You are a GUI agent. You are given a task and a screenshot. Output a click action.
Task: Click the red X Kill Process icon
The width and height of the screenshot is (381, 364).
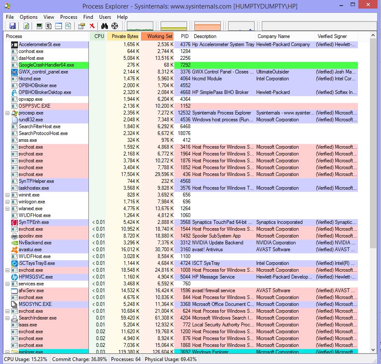pos(92,26)
